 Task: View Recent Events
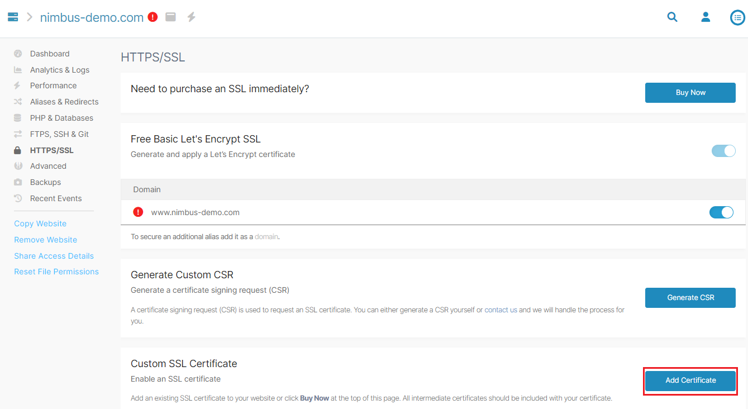(x=56, y=198)
